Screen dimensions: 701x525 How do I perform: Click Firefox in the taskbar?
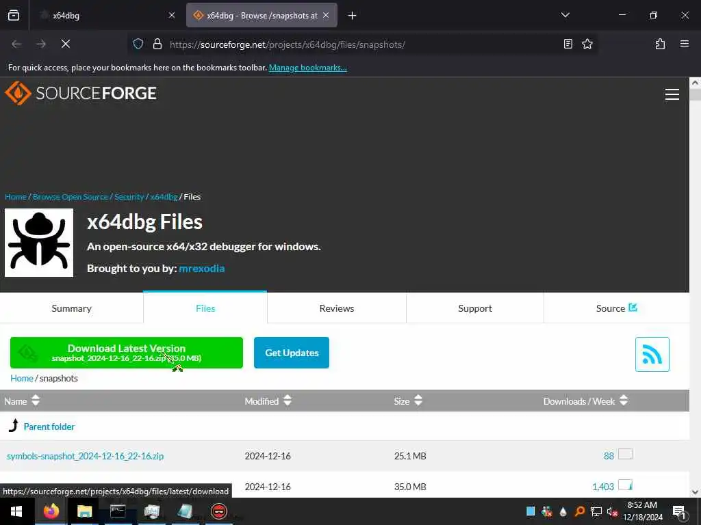click(51, 511)
